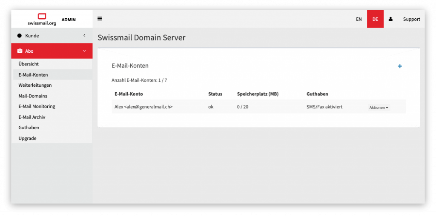Open E-Mail Monitoring in sidebar

(37, 106)
